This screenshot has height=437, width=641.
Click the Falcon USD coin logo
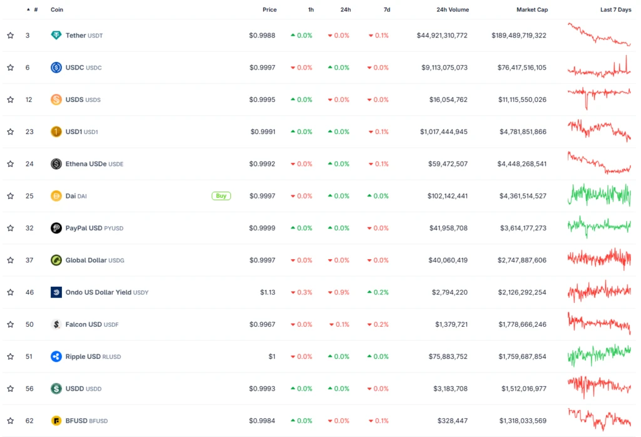point(56,324)
